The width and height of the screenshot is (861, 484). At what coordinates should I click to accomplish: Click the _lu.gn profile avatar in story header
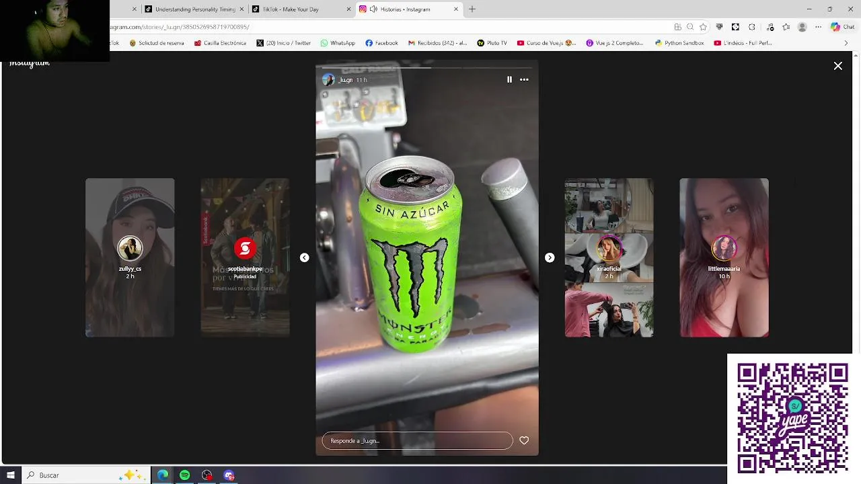click(328, 79)
